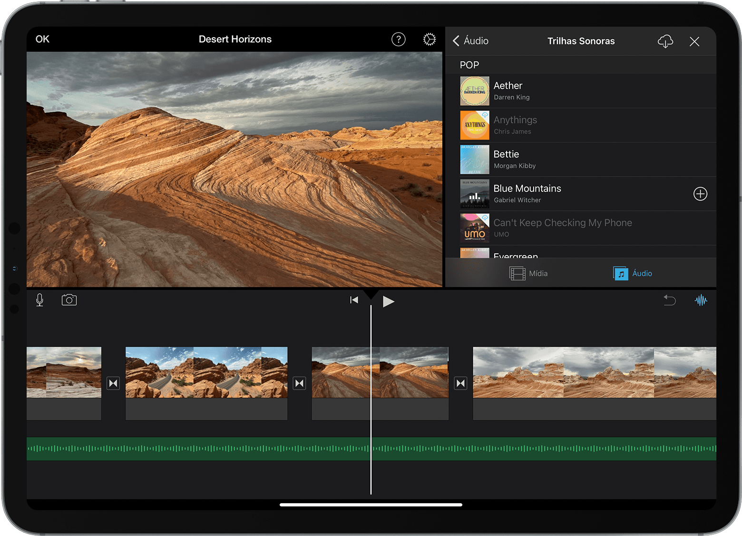
Task: Switch to the Mídia tab
Action: click(x=528, y=273)
